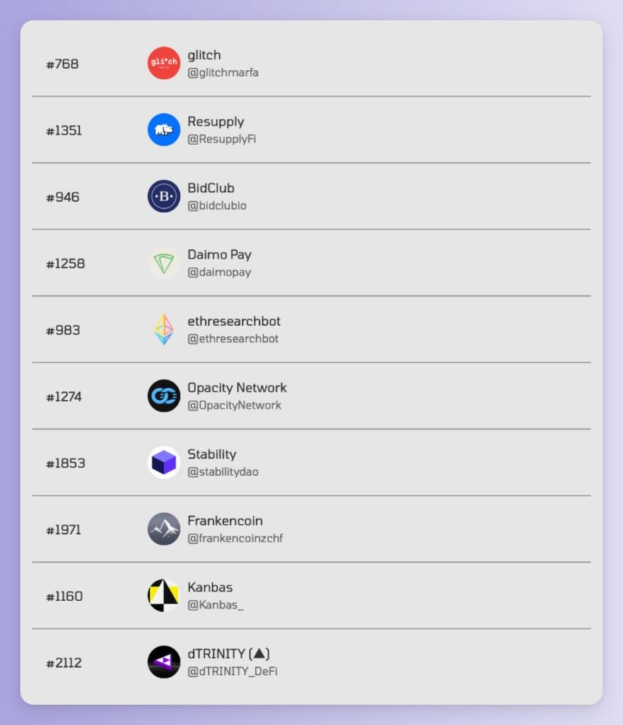Viewport: 623px width, 725px height.
Task: Open the @glitchmarfa handle link
Action: (x=224, y=72)
